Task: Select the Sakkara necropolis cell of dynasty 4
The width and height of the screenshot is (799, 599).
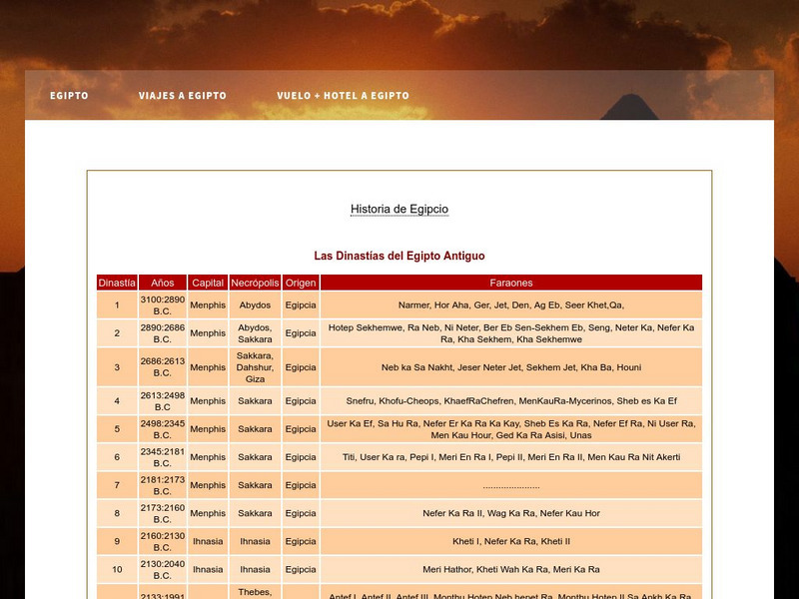Action: pyautogui.click(x=255, y=401)
